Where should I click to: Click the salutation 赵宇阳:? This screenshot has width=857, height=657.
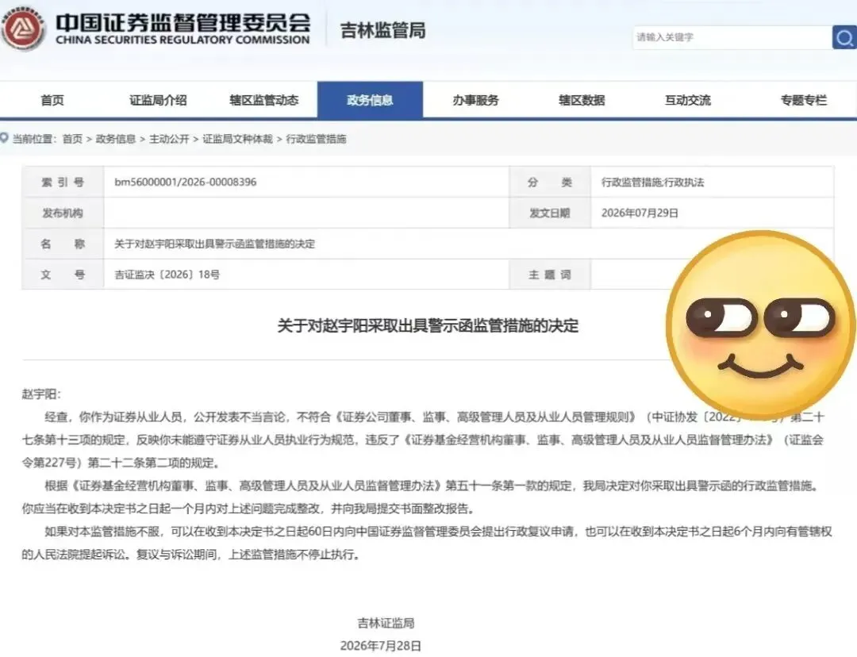coord(41,394)
